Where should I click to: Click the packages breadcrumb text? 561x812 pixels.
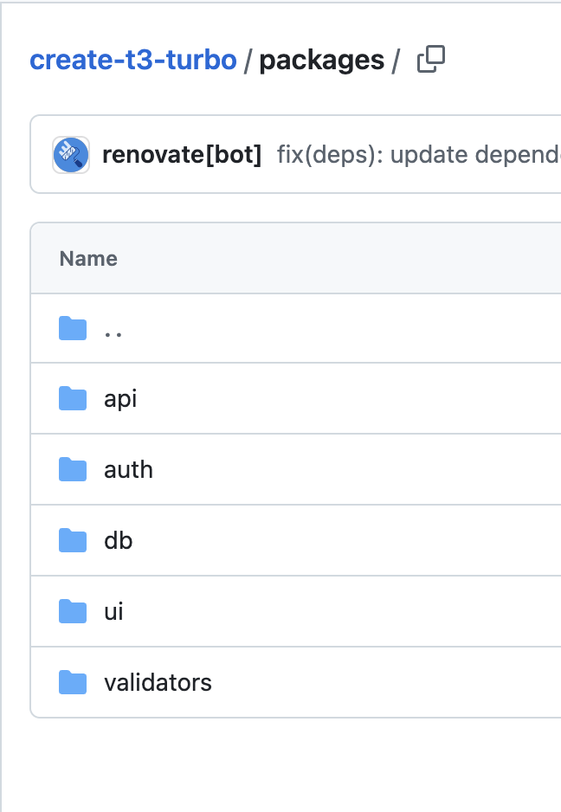(322, 61)
